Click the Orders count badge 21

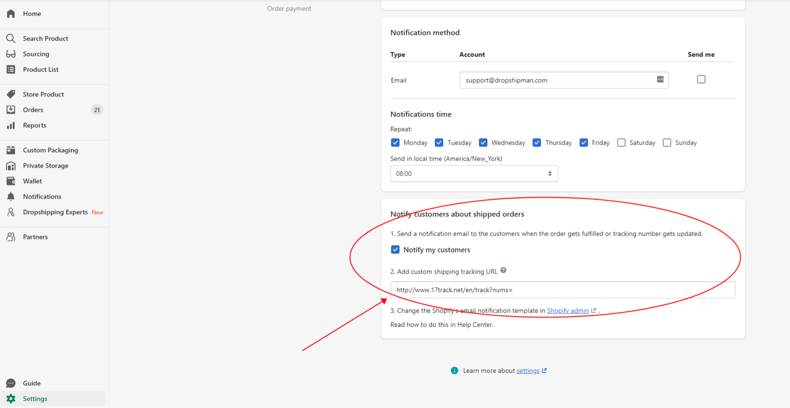pos(97,110)
